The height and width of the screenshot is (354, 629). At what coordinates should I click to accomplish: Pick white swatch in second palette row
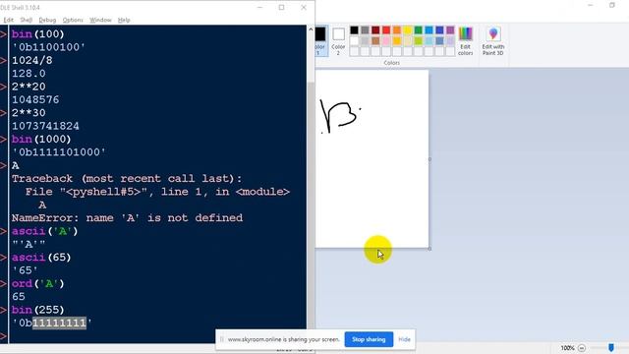354,40
